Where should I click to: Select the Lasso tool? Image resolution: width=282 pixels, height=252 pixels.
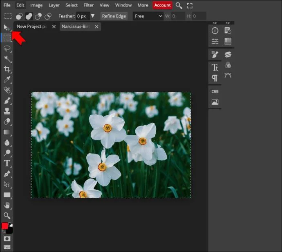(7, 49)
